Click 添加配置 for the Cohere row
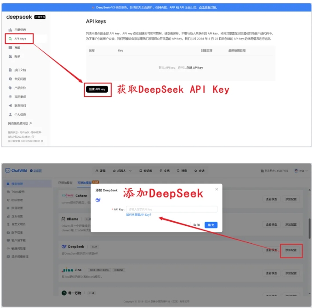The width and height of the screenshot is (314, 308). pos(291,199)
